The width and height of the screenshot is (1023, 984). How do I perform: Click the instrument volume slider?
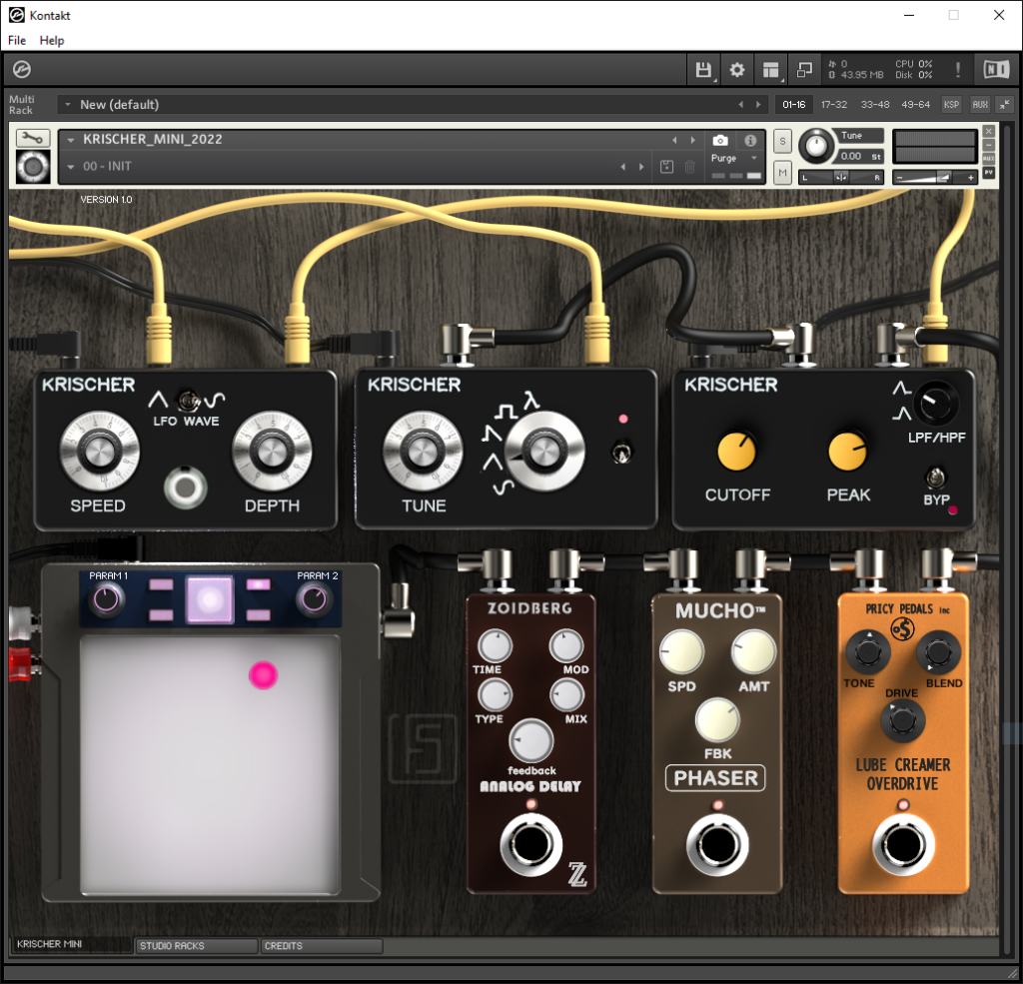click(x=934, y=177)
